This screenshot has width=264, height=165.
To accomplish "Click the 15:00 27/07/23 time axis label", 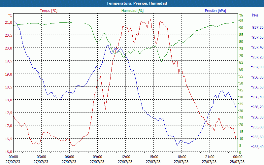I will (x=153, y=159).
